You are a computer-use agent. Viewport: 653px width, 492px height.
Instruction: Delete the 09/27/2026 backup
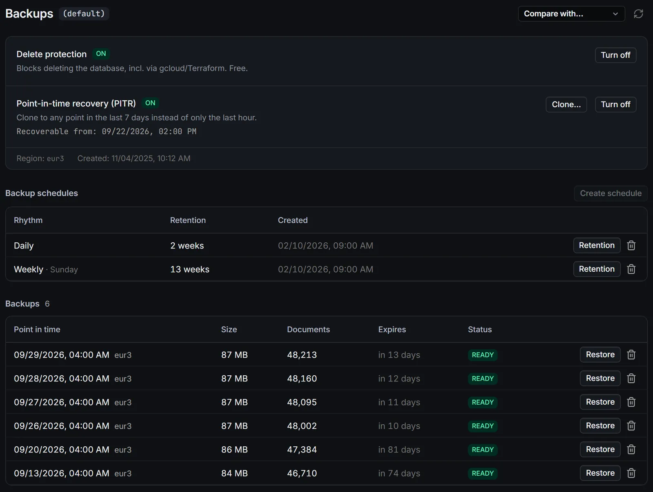click(631, 402)
